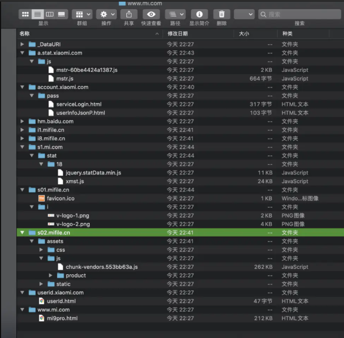Click the hm.baidu.com folder icon
Viewport: 344px width, 338px height.
(x=32, y=121)
